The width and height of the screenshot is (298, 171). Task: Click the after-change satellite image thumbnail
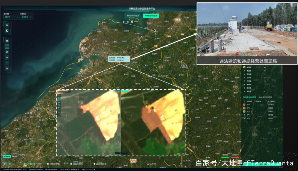click(x=153, y=123)
